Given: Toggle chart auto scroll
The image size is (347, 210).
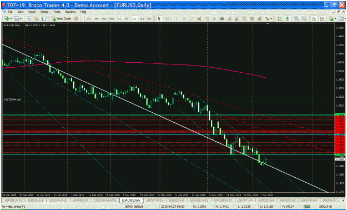Looking at the screenshot, I should [314, 19].
